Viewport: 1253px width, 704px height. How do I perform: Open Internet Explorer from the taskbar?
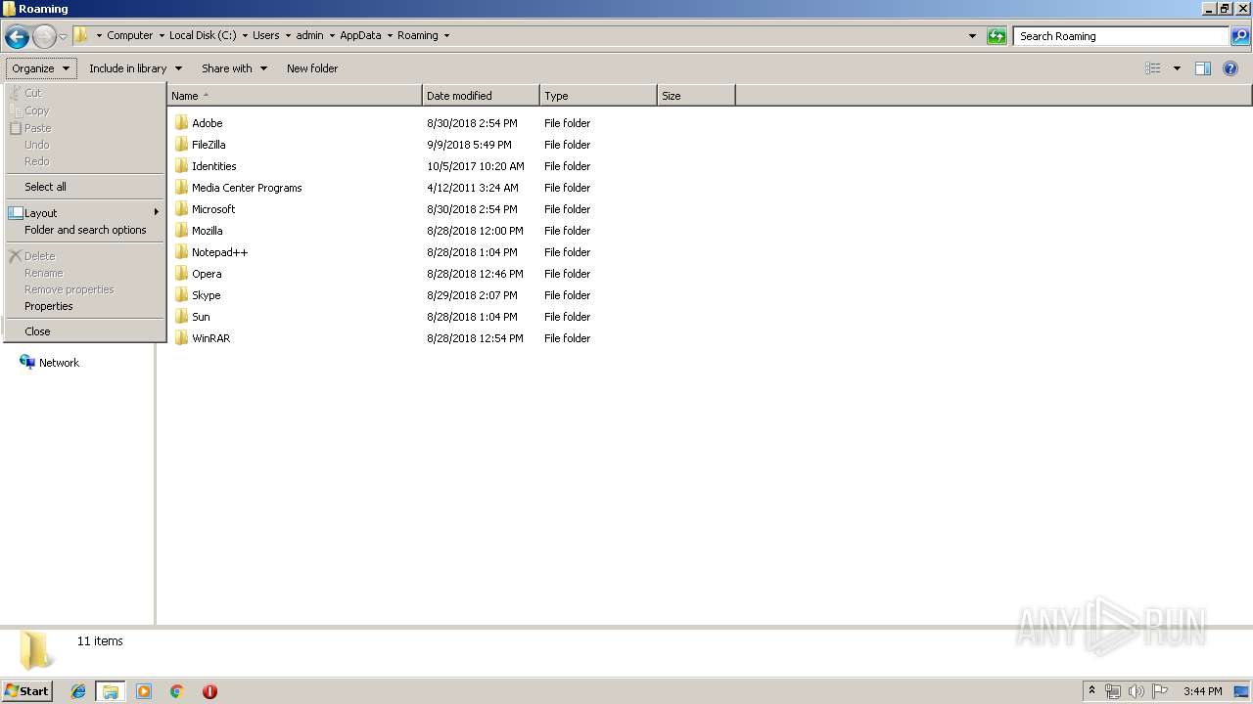(78, 691)
